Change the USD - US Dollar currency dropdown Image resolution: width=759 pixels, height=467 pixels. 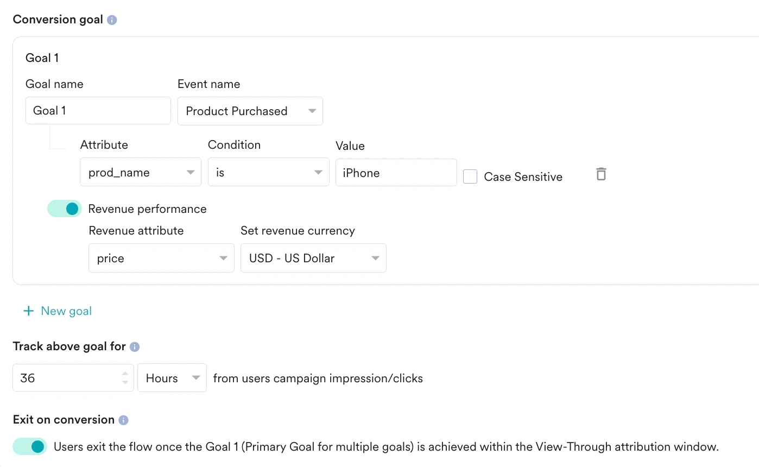coord(313,258)
